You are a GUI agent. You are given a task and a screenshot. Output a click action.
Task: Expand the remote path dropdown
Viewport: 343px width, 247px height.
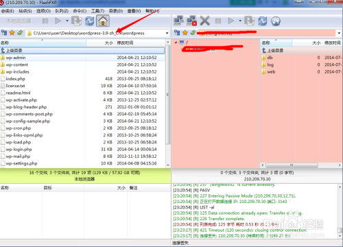[339, 33]
